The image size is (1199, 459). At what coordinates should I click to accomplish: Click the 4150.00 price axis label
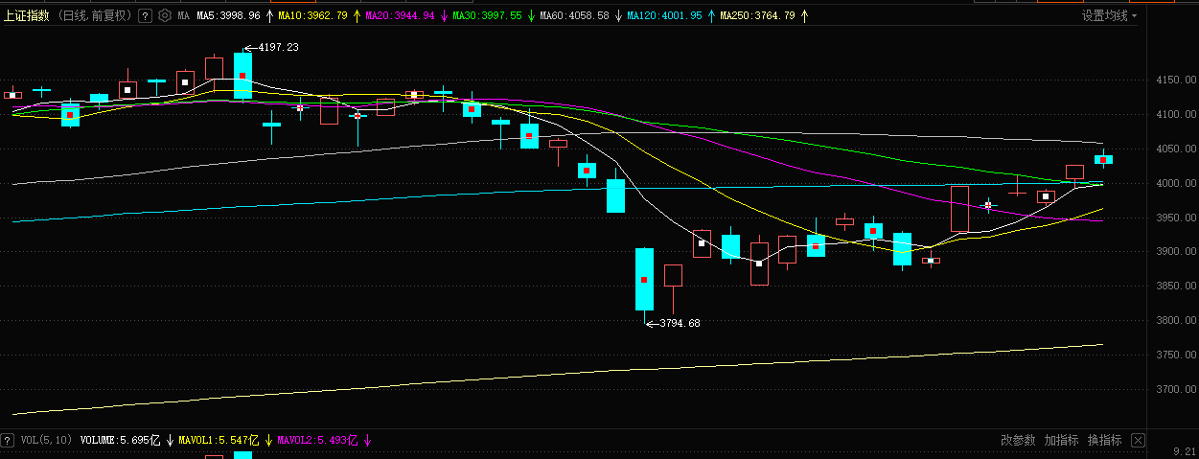click(x=1174, y=80)
